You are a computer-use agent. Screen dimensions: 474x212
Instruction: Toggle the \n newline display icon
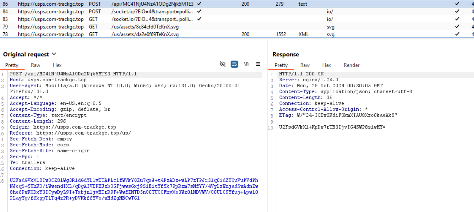click(246, 64)
